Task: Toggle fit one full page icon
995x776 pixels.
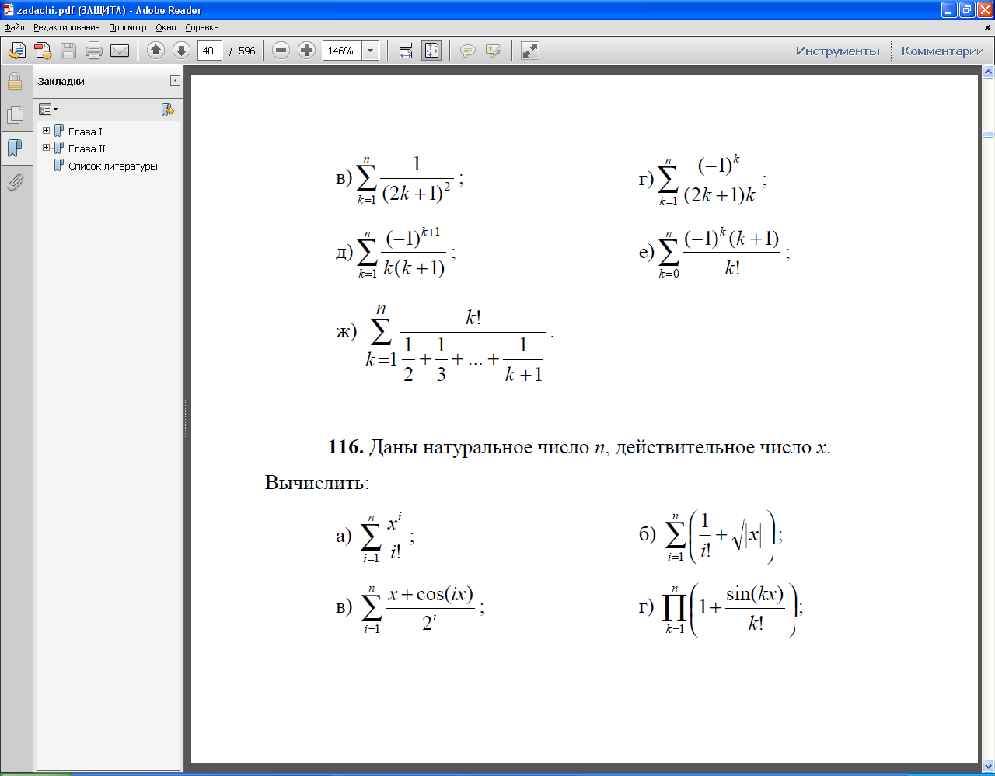Action: click(x=431, y=51)
